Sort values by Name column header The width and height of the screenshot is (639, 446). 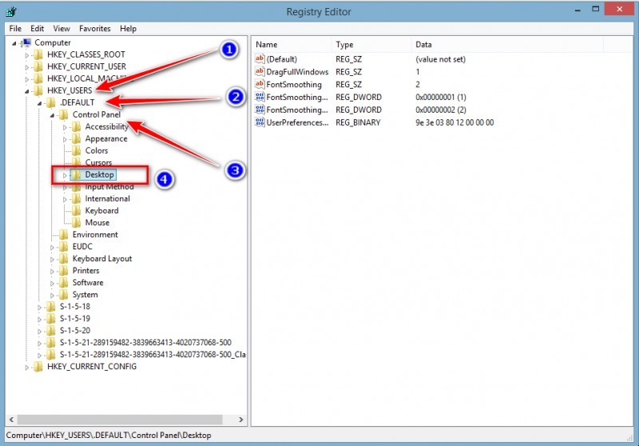click(292, 45)
